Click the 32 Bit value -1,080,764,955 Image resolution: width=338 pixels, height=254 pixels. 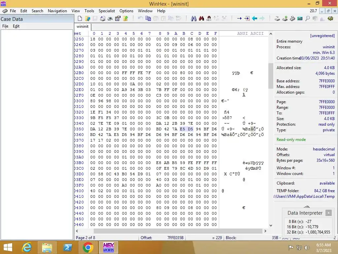coord(318,232)
